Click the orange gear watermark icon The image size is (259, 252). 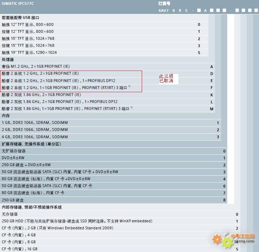pyautogui.click(x=217, y=239)
